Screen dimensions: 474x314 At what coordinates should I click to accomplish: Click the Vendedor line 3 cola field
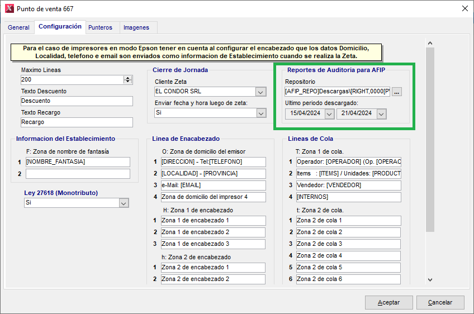pyautogui.click(x=348, y=185)
